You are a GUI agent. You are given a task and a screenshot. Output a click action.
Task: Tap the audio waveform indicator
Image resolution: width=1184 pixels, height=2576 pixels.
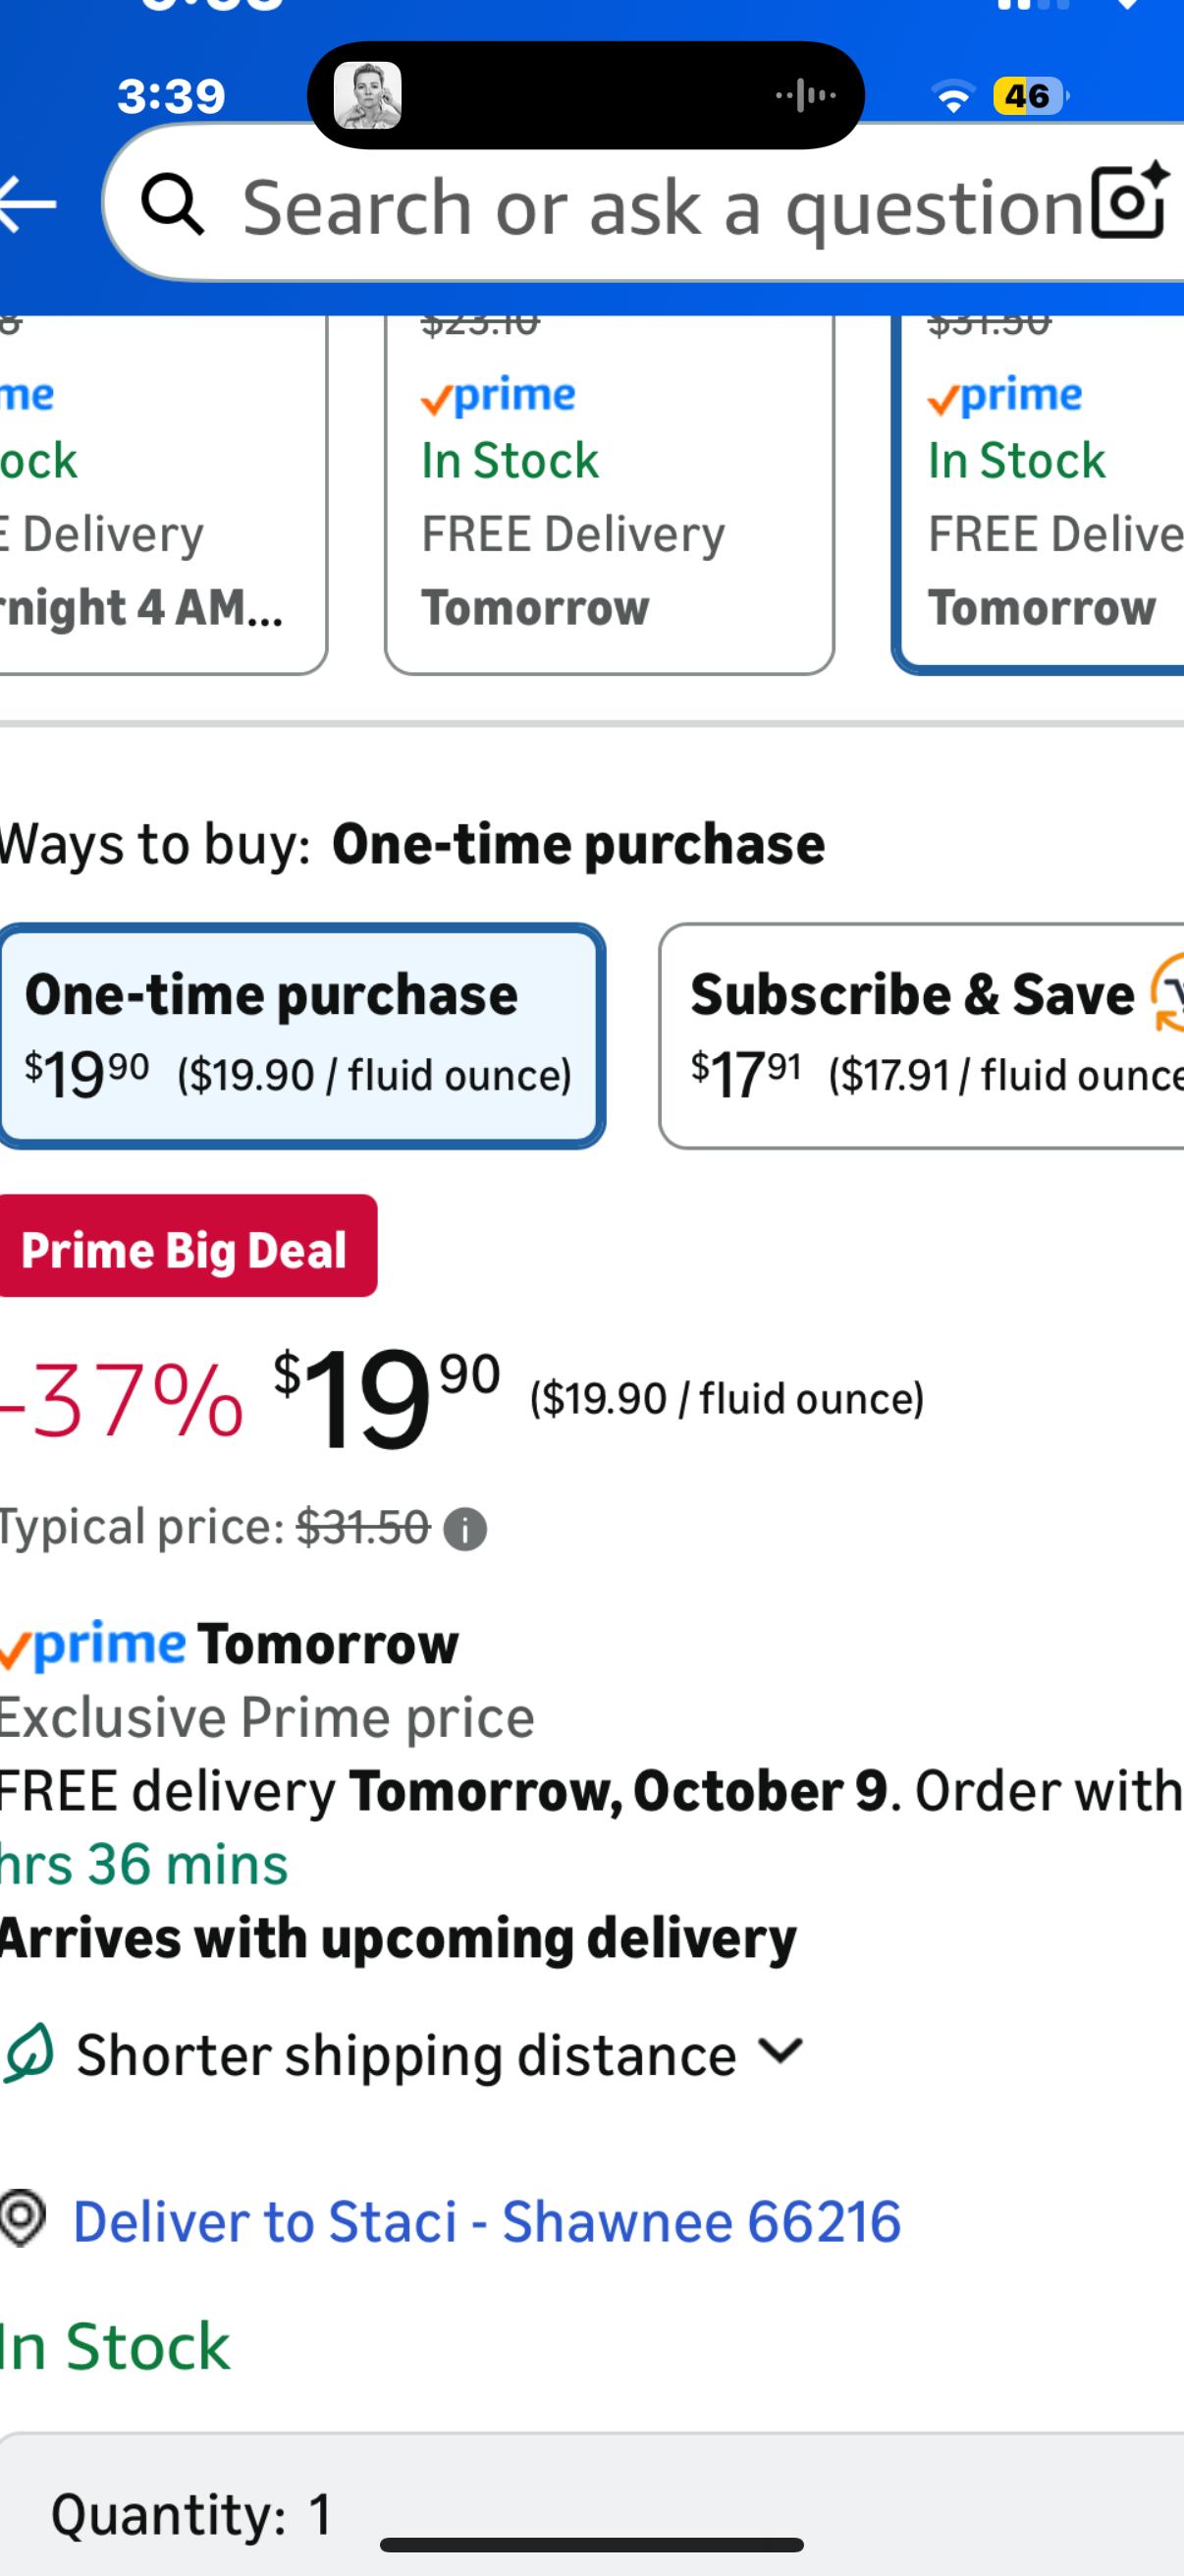pos(805,96)
